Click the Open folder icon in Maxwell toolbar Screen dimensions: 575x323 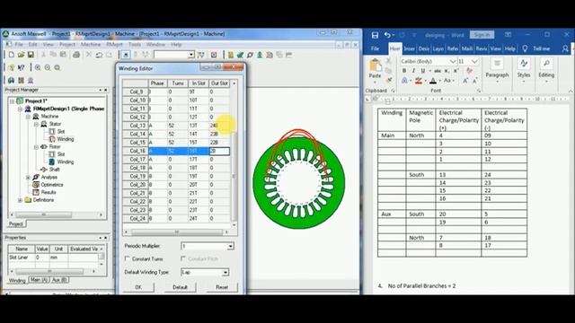click(x=21, y=55)
